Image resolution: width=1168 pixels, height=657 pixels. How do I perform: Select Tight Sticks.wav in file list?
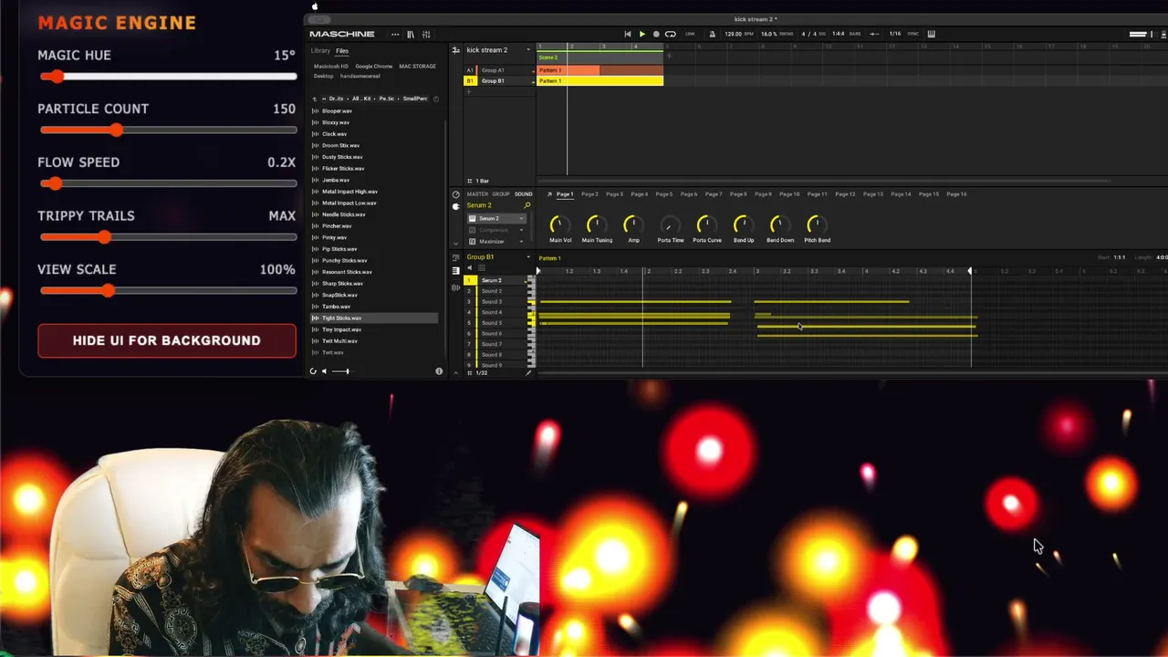click(374, 318)
